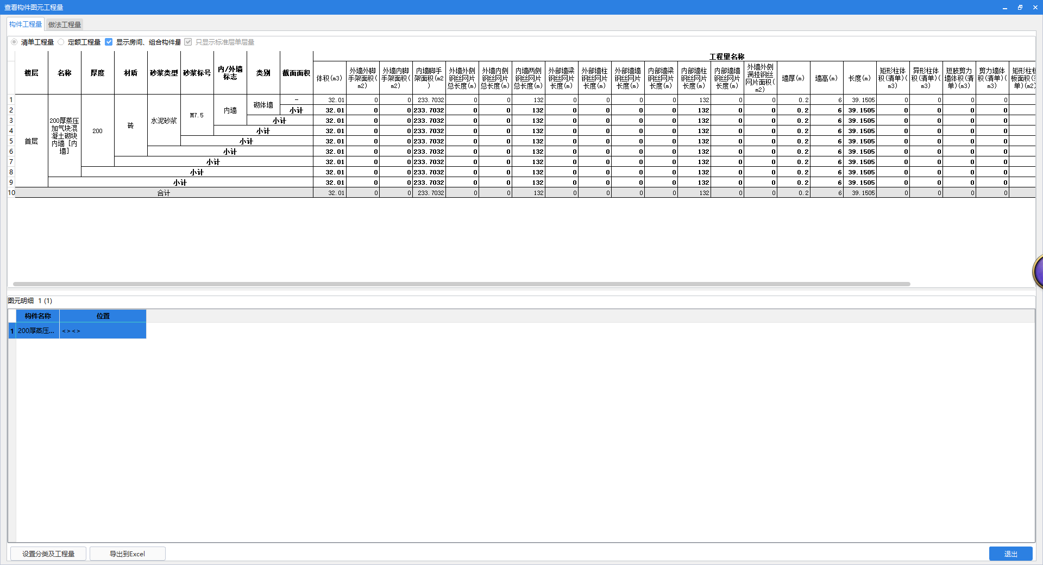The image size is (1043, 565).
Task: Click the 楼层 column header
Action: click(32, 73)
